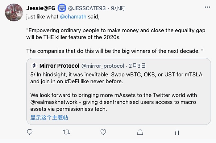Open the @JESSCATE93 handle

tap(87, 8)
